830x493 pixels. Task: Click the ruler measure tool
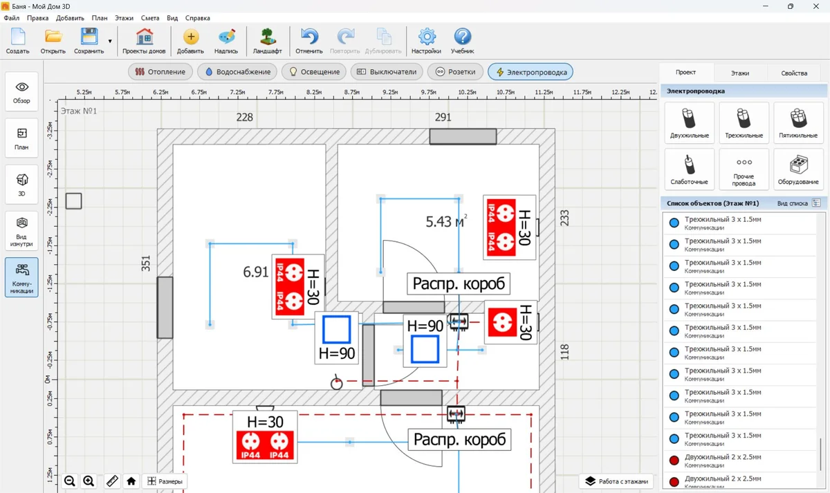(x=111, y=481)
